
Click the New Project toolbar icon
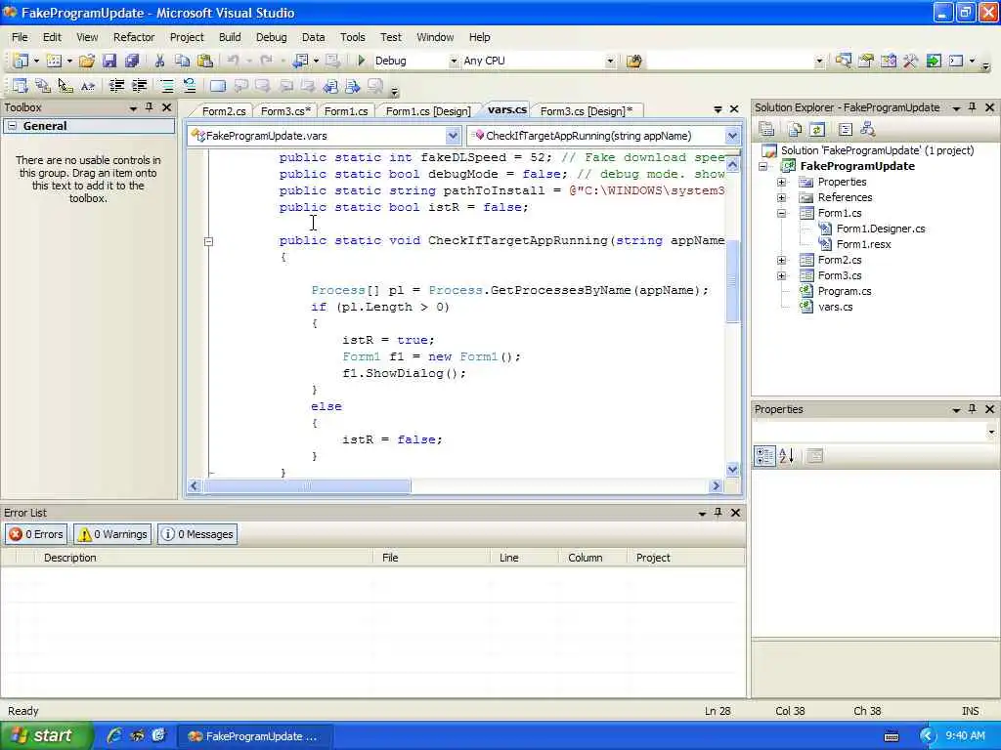click(21, 61)
